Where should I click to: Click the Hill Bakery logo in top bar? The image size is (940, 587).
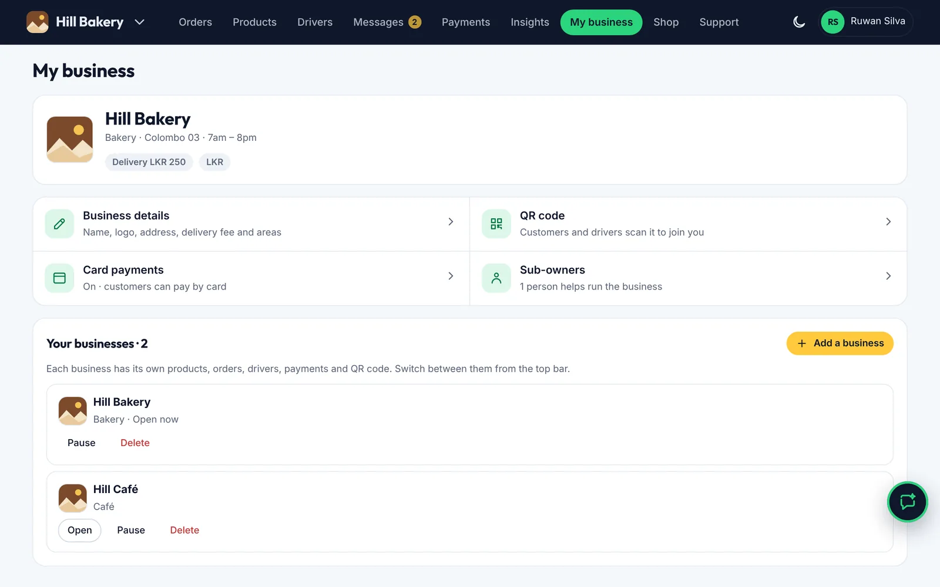[x=38, y=22]
